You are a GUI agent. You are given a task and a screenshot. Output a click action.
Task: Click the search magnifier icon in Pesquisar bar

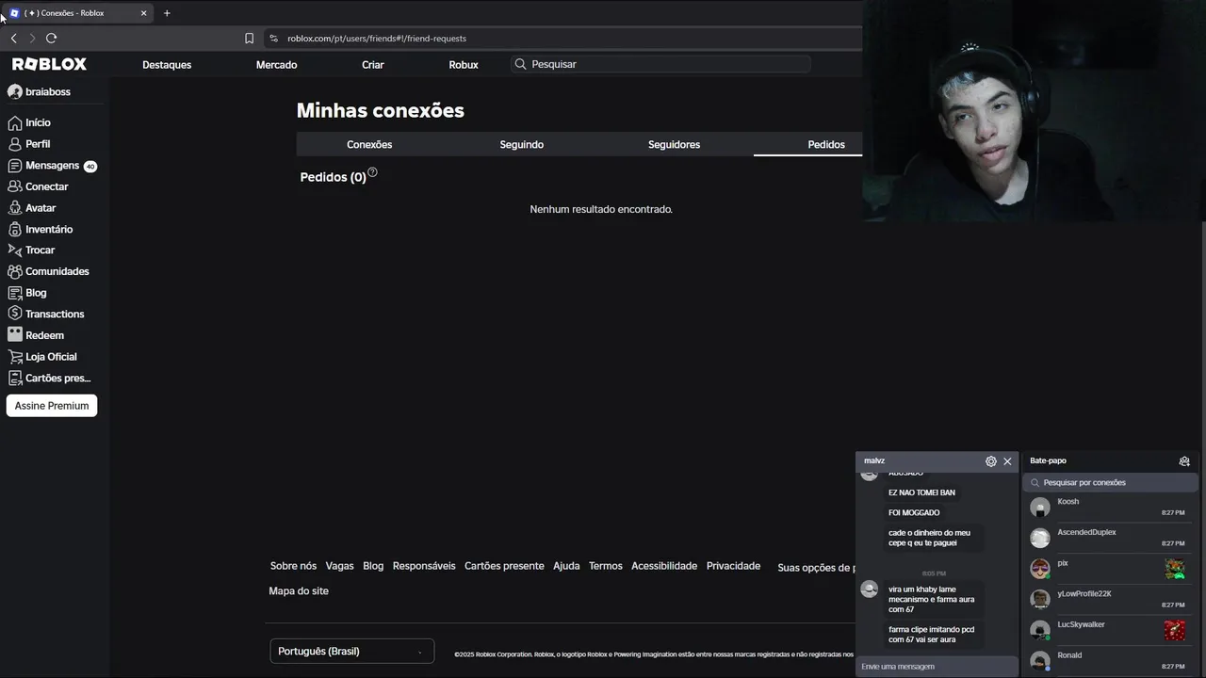click(520, 64)
